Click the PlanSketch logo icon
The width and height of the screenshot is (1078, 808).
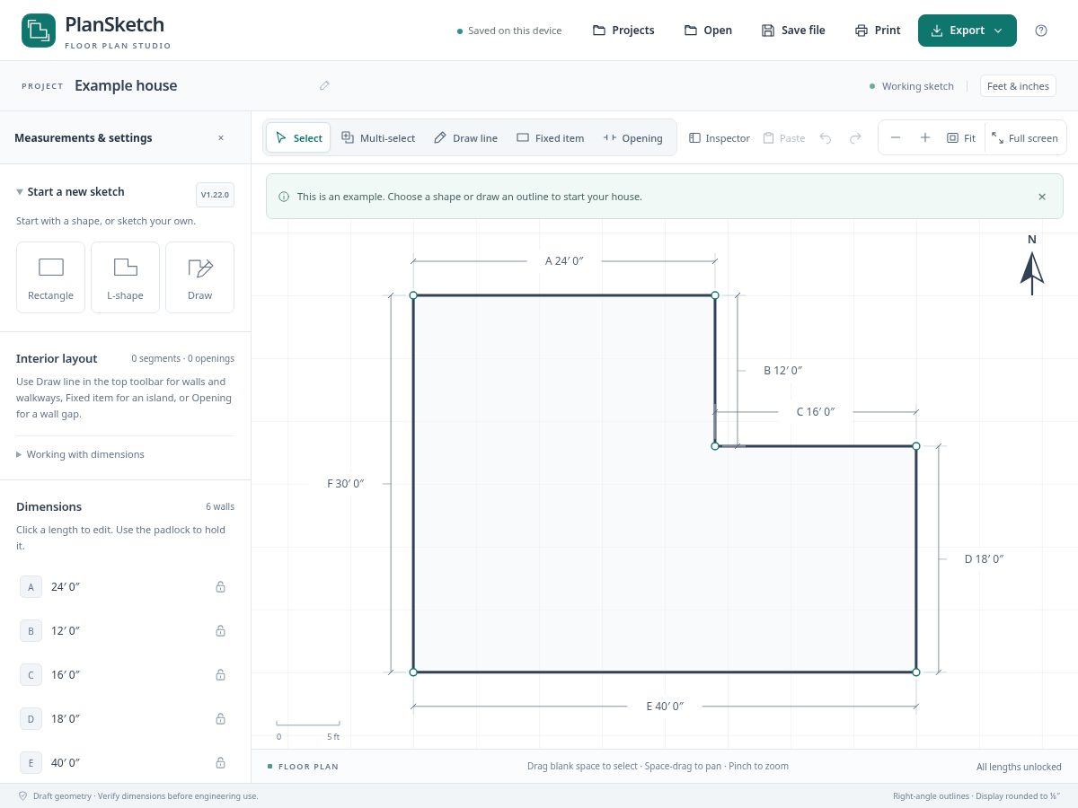coord(39,31)
